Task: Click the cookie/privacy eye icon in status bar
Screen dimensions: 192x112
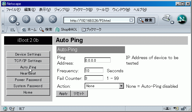Action: 176,108
